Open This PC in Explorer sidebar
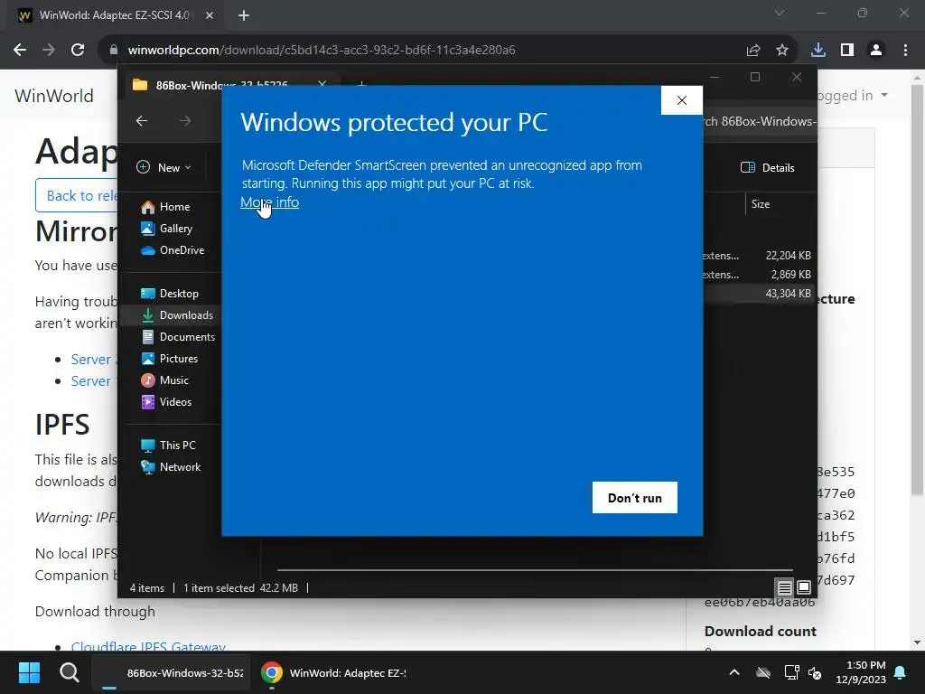 point(169,445)
